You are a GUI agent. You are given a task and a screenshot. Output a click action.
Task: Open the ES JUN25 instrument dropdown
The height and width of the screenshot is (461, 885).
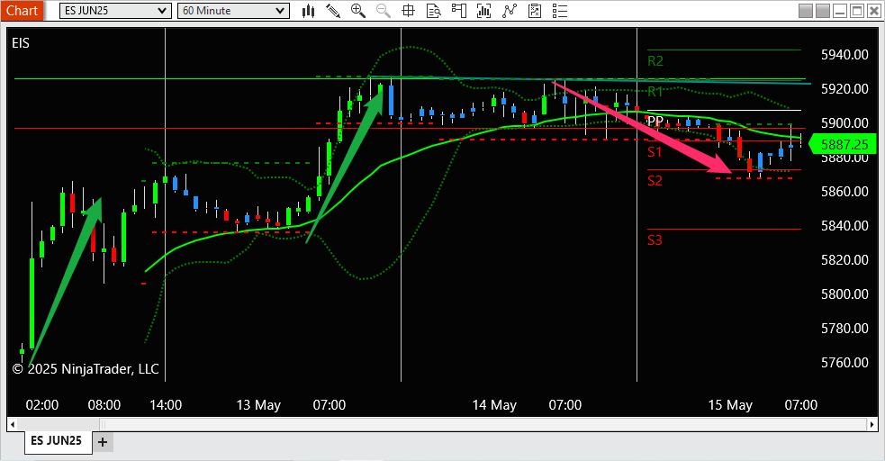(x=115, y=11)
